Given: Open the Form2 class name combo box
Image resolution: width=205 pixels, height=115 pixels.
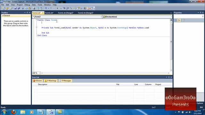Looking at the screenshot, I should [x=67, y=17].
